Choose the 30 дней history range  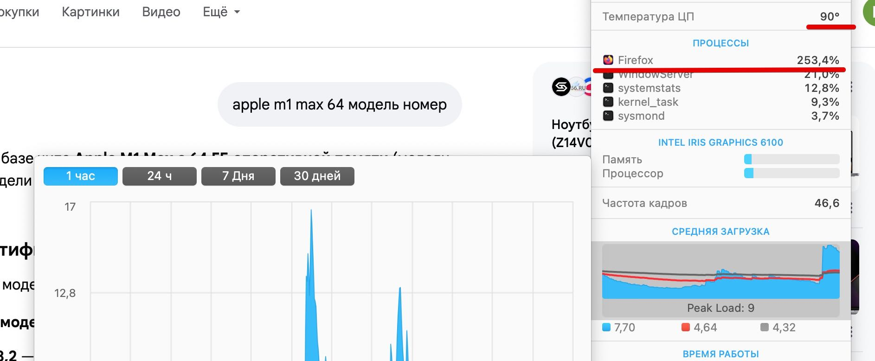(x=317, y=176)
